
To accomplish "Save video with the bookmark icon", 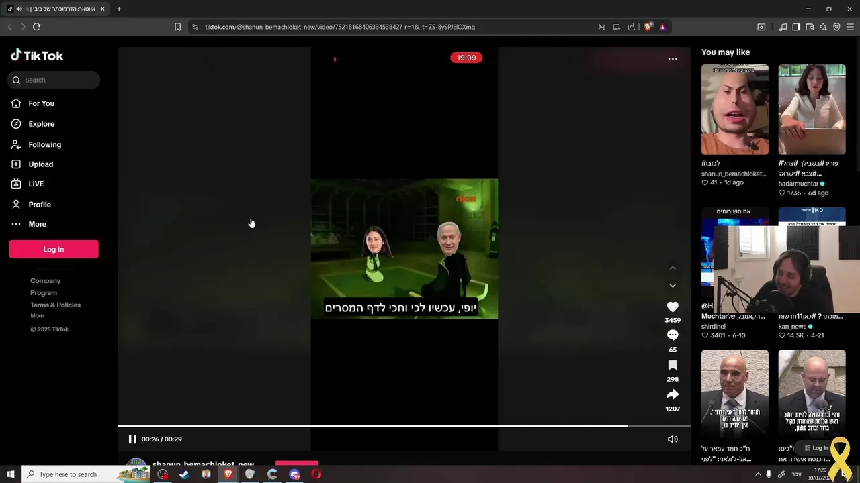I will click(x=673, y=365).
